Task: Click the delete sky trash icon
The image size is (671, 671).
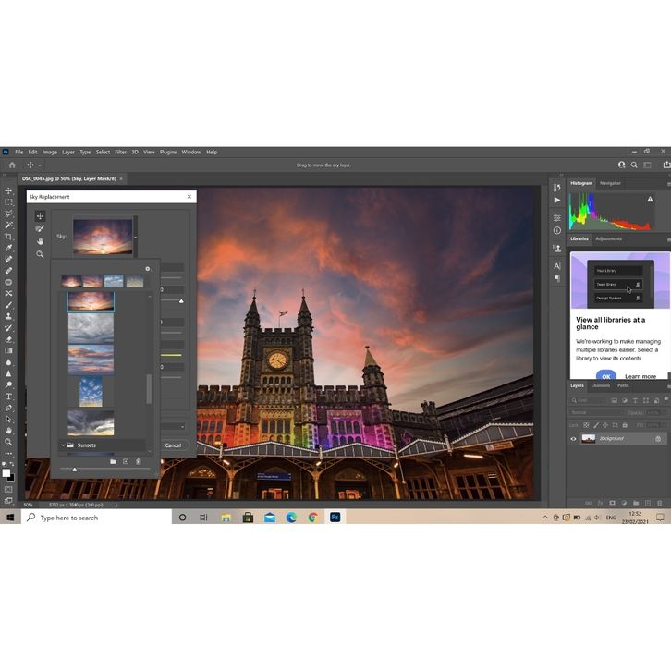Action: coord(139,461)
